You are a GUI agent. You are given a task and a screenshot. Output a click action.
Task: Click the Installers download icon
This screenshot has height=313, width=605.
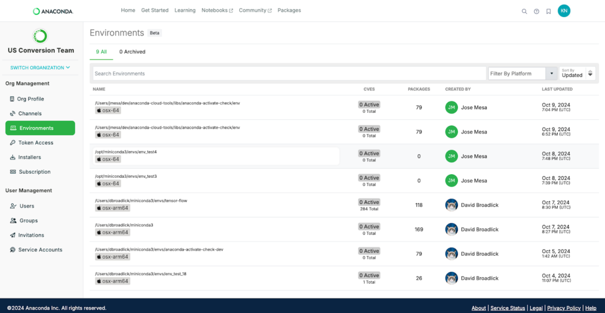[12, 157]
